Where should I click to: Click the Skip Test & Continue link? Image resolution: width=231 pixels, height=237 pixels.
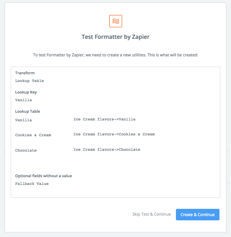point(152,214)
